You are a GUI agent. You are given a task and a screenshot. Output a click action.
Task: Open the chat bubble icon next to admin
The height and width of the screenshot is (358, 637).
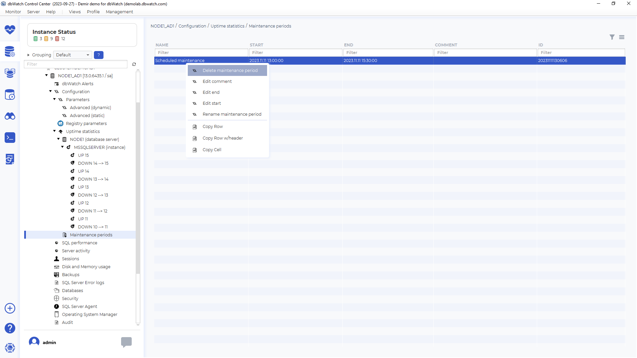point(126,342)
